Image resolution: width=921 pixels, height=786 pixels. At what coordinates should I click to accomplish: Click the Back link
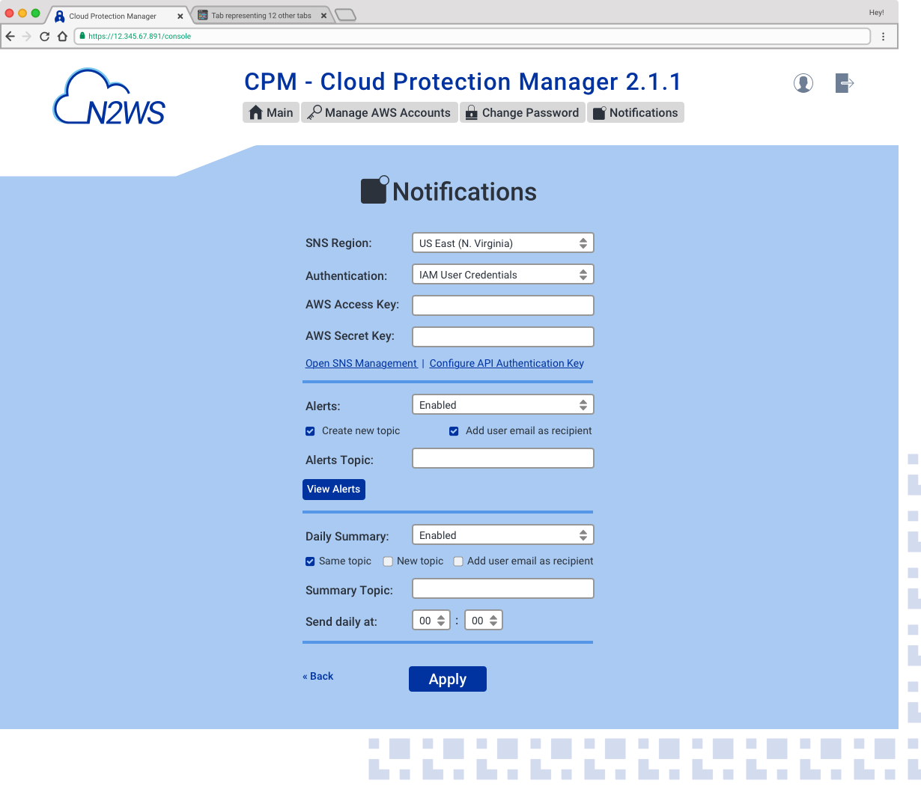tap(318, 676)
